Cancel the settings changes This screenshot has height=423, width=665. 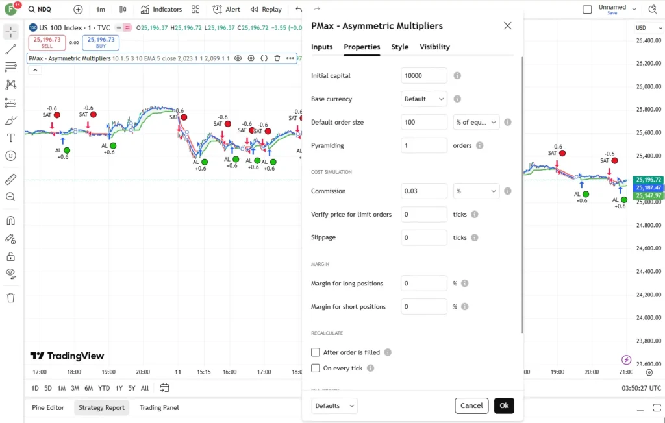471,405
